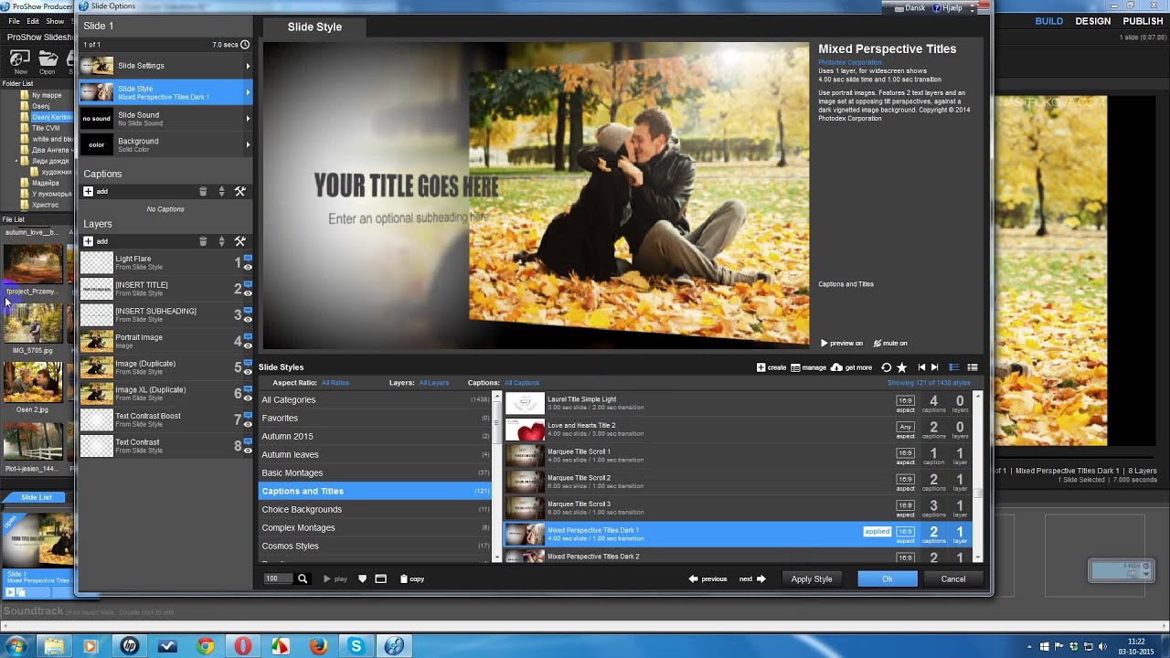
Task: Turn on style preview
Action: click(x=841, y=344)
